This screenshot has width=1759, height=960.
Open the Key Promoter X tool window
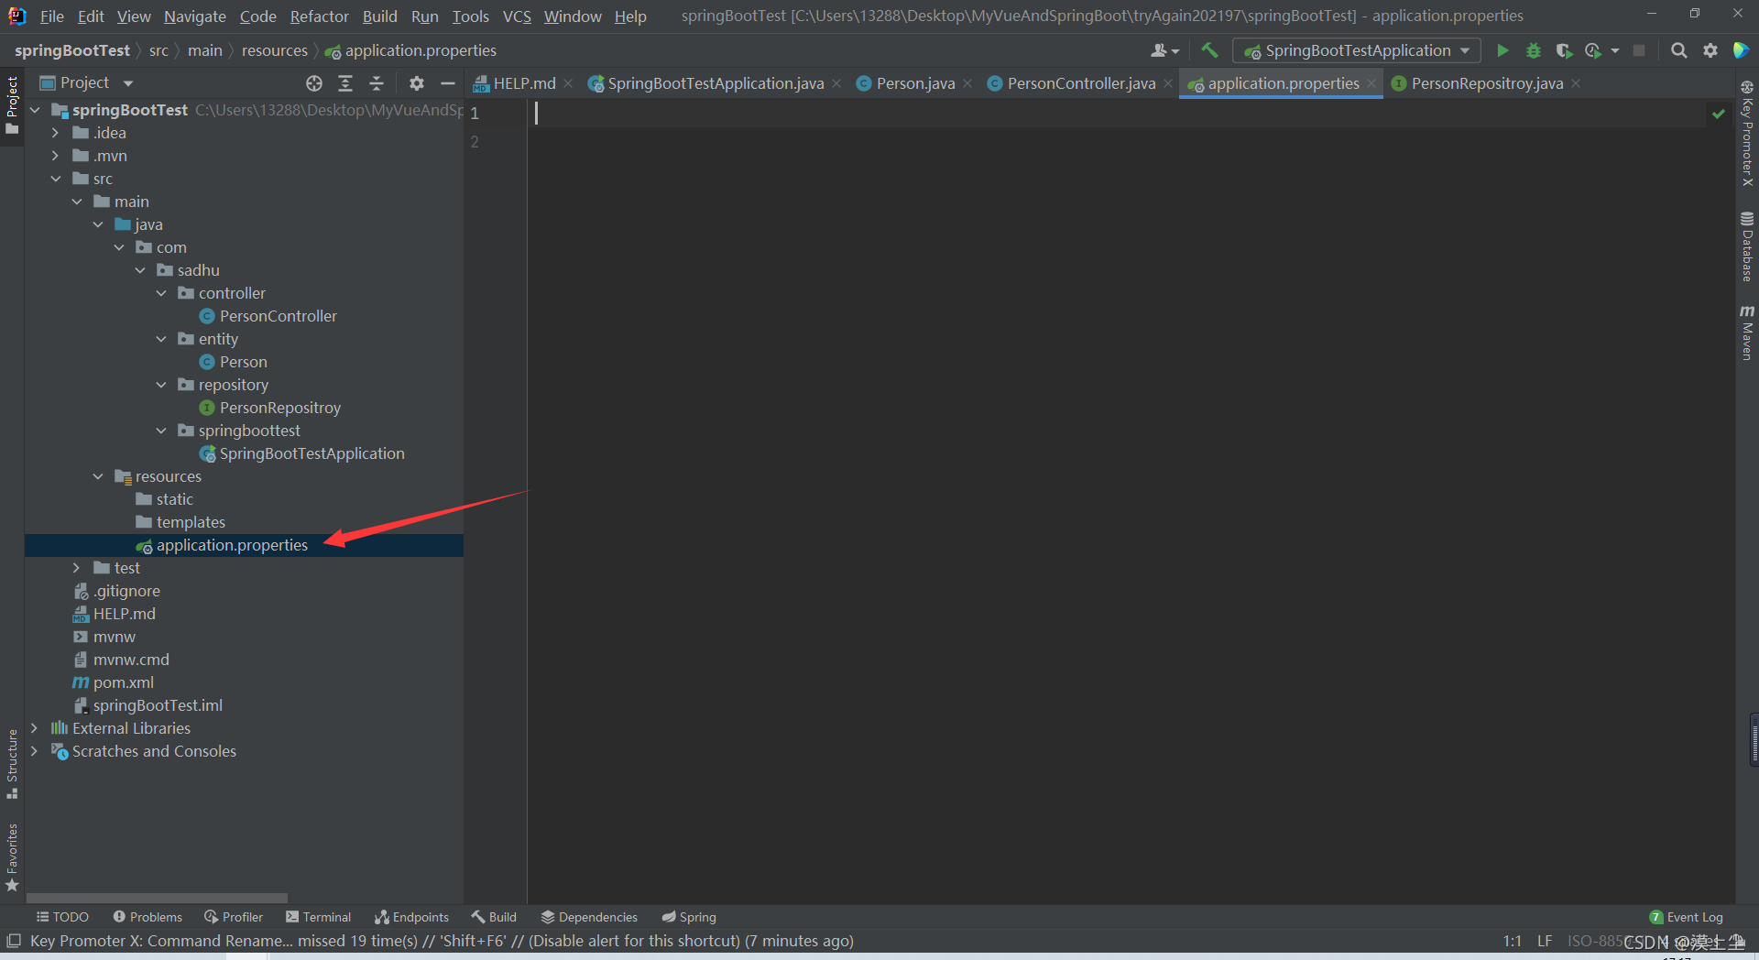tap(1747, 134)
